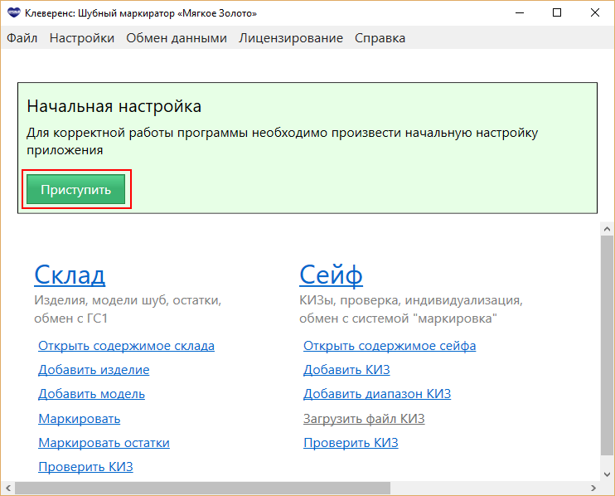This screenshot has width=615, height=496.
Task: Open the Сейф section heading link
Action: (x=331, y=275)
